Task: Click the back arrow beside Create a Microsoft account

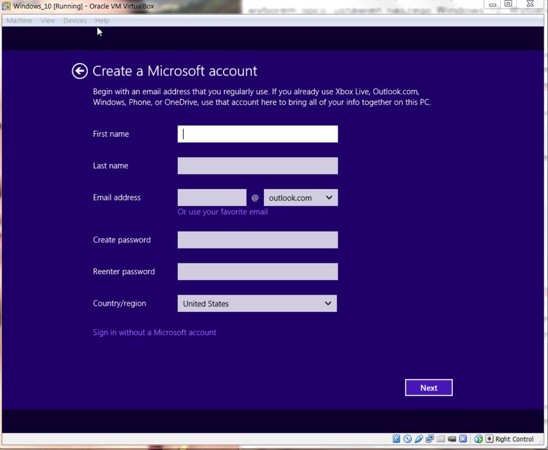Action: (80, 71)
